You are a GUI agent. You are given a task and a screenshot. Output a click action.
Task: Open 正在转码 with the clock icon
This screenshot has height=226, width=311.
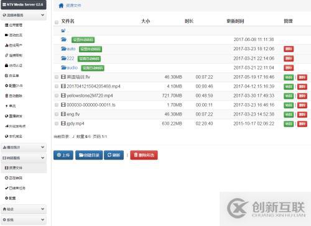[x=14, y=178]
